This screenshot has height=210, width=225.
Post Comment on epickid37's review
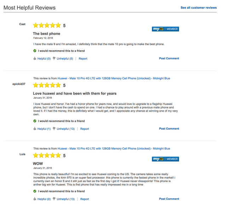pos(169,129)
